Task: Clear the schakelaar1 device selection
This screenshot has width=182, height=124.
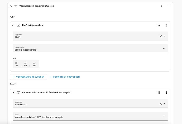Action: pyautogui.click(x=161, y=104)
